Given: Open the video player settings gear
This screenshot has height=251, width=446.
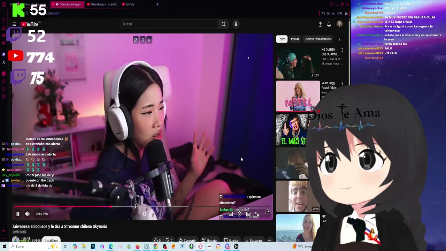Looking at the screenshot, I should (x=239, y=214).
